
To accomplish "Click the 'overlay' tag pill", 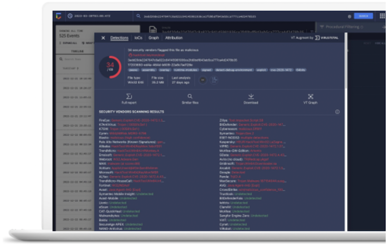I will click(x=164, y=70).
